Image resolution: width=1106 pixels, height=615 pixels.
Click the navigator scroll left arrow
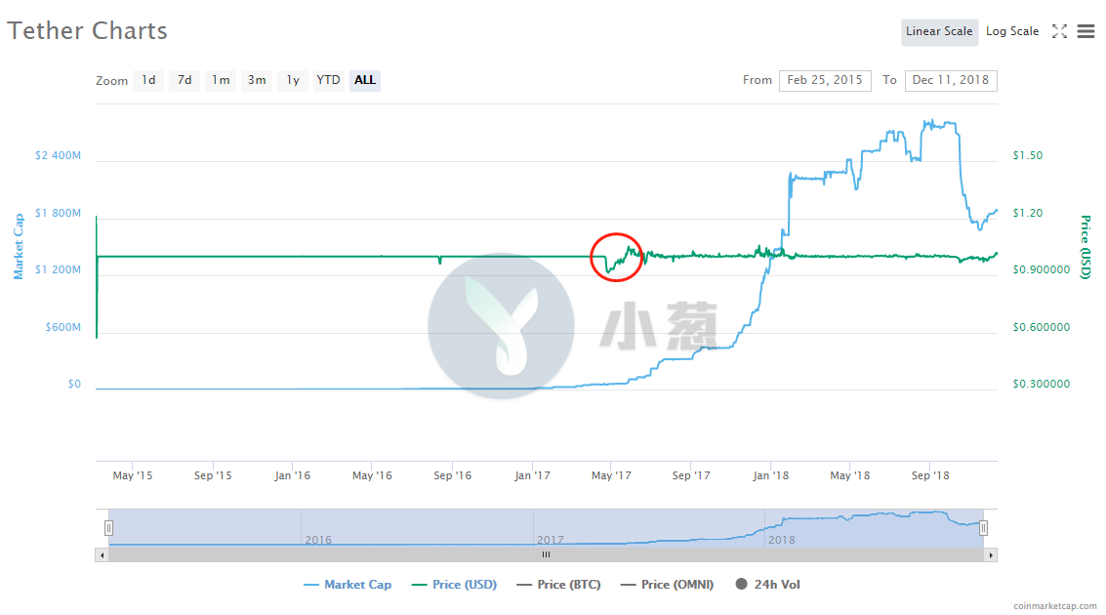click(x=102, y=555)
